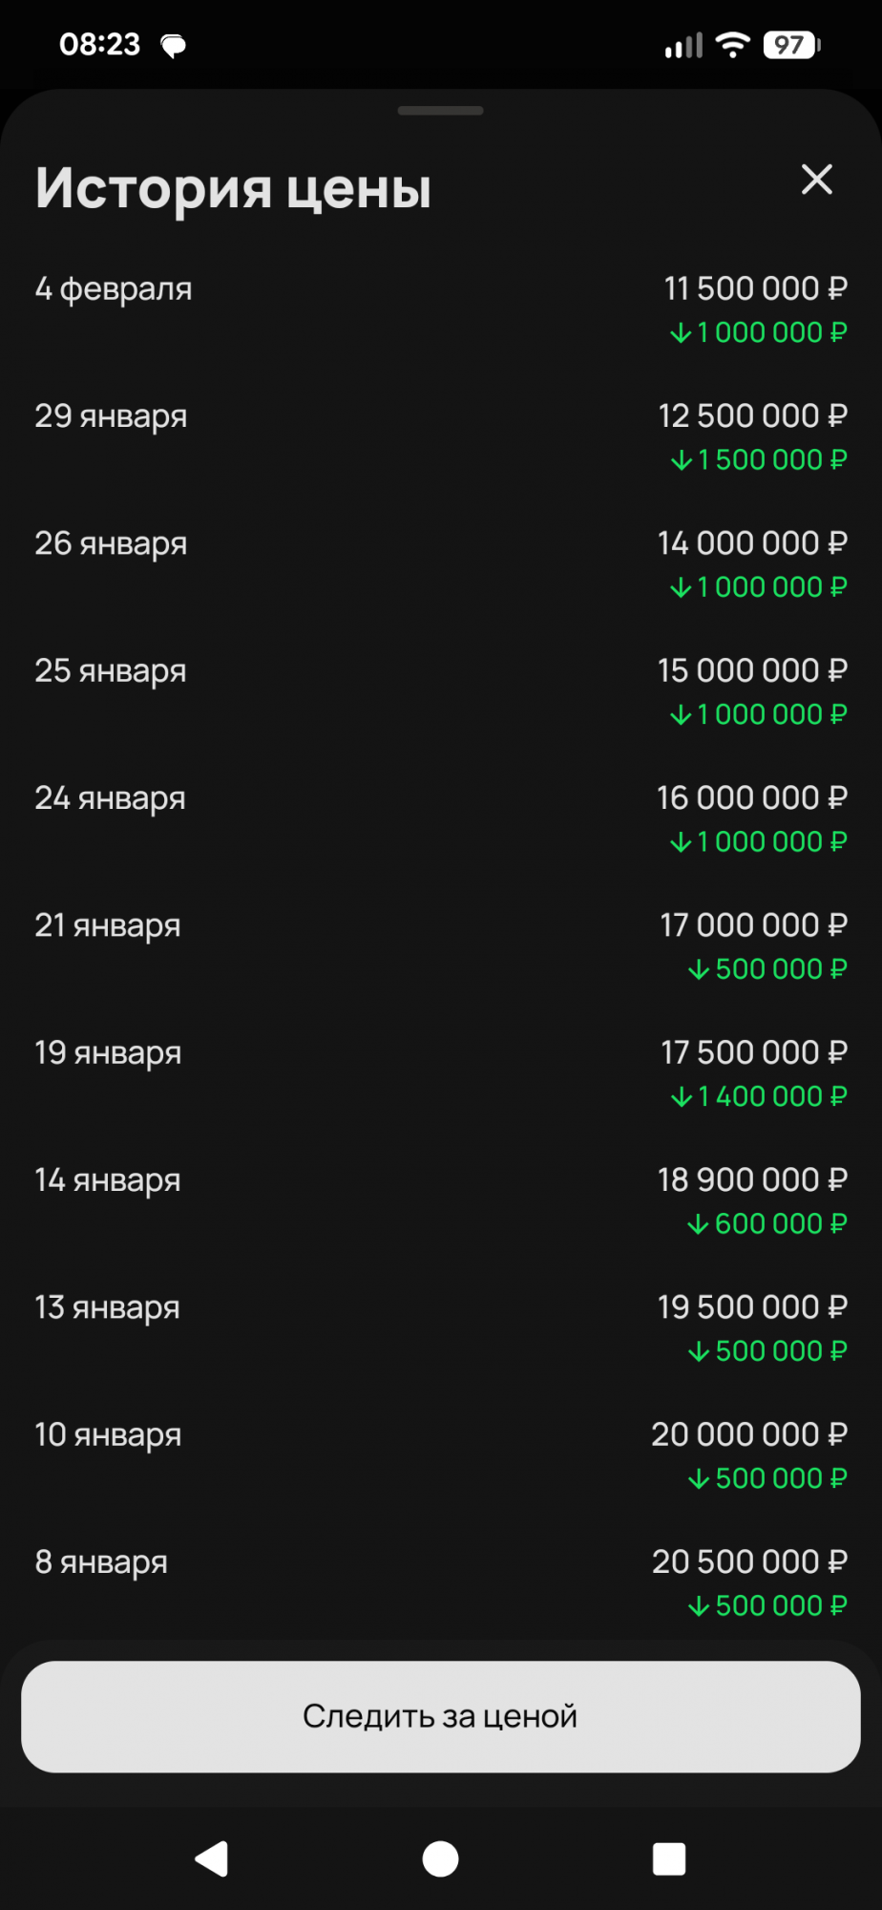Tap the status bar clock 08:23
Viewport: 882px width, 1910px height.
click(99, 44)
